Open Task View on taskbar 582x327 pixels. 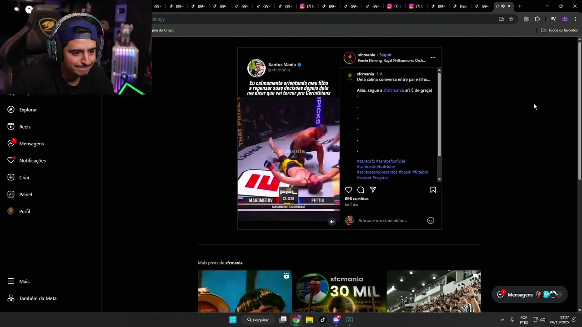[x=283, y=320]
